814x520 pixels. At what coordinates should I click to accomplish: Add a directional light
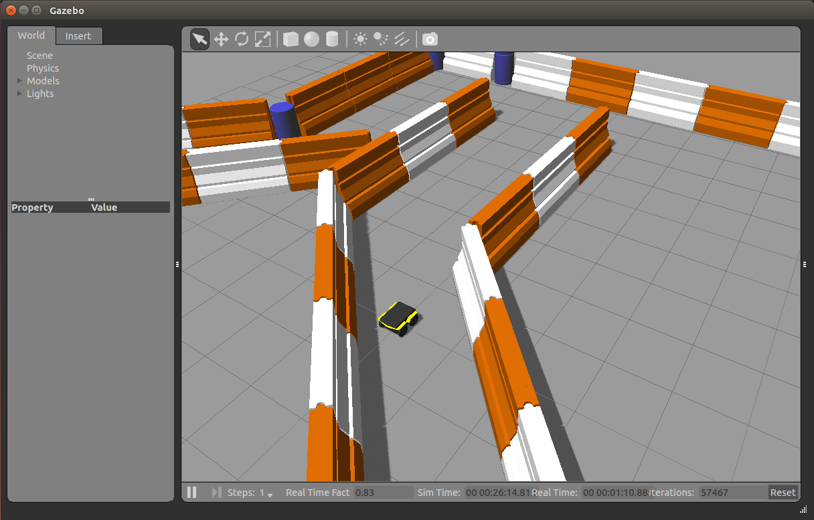[x=402, y=39]
